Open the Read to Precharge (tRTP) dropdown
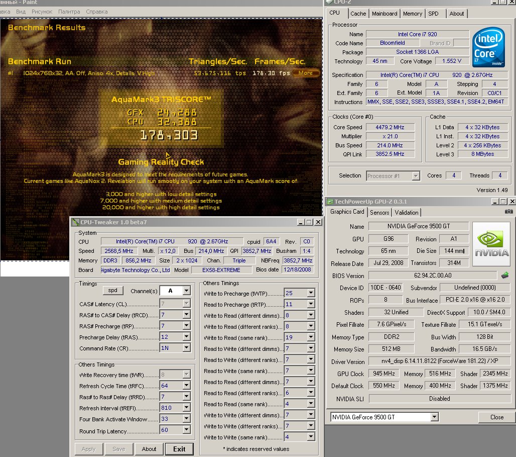 point(311,304)
